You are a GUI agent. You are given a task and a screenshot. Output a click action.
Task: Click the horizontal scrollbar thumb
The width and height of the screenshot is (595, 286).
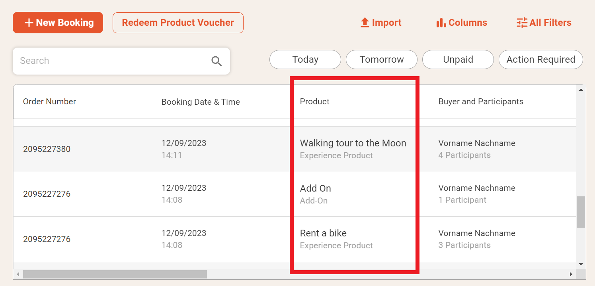coord(115,274)
